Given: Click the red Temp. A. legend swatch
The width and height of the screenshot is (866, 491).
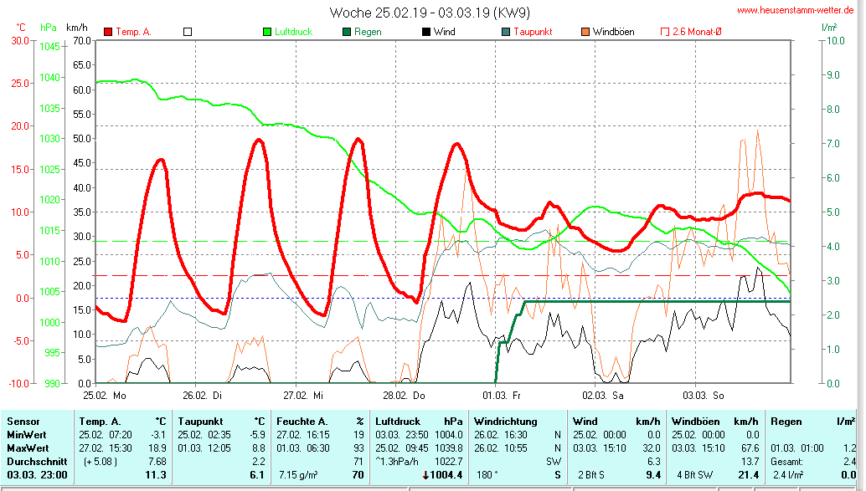Looking at the screenshot, I should pyautogui.click(x=108, y=32).
